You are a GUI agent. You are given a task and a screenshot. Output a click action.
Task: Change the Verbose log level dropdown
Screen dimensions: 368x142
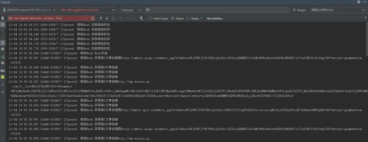[131, 10]
